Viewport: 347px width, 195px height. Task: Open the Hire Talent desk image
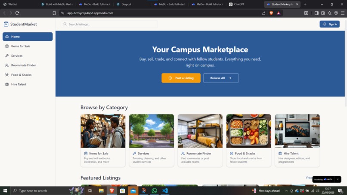(x=297, y=131)
